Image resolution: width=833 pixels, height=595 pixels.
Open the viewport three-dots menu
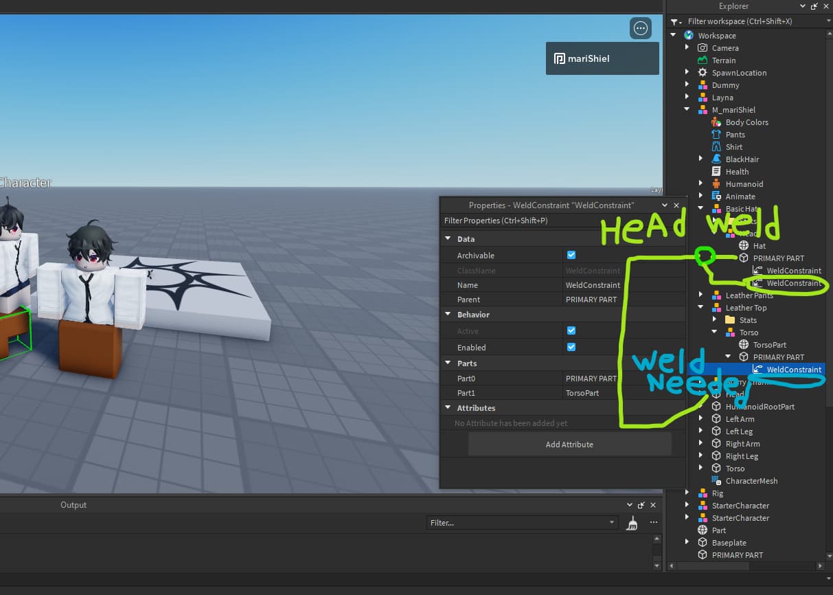click(641, 28)
